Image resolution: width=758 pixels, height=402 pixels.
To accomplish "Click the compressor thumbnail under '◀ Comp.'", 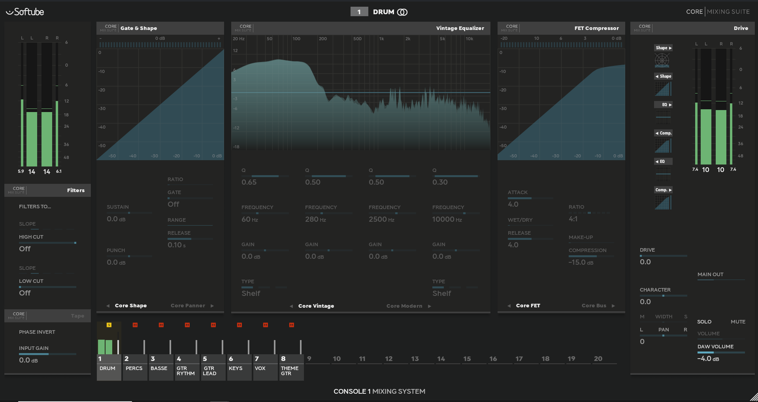I will [x=663, y=146].
